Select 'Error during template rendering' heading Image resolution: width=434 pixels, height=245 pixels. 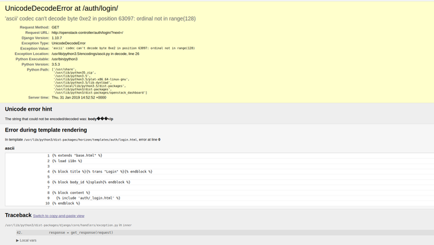click(46, 130)
